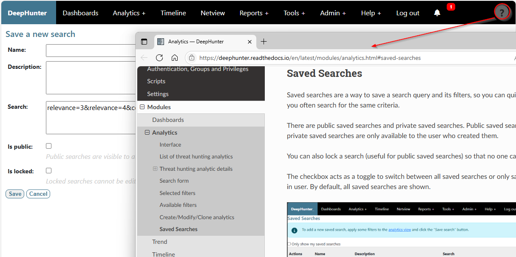Toggle 'Only show my saved searches' checkbox
The image size is (516, 257).
click(289, 244)
